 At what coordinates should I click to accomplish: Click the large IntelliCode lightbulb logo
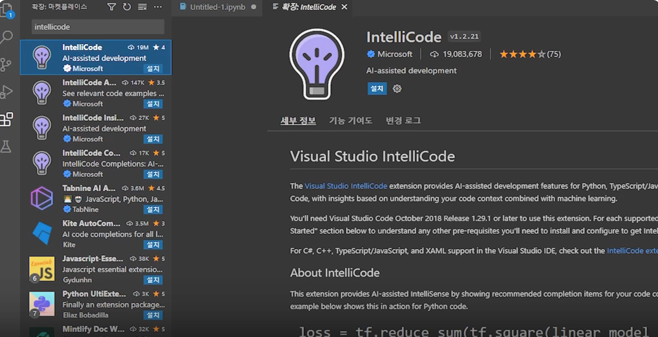[x=317, y=64]
